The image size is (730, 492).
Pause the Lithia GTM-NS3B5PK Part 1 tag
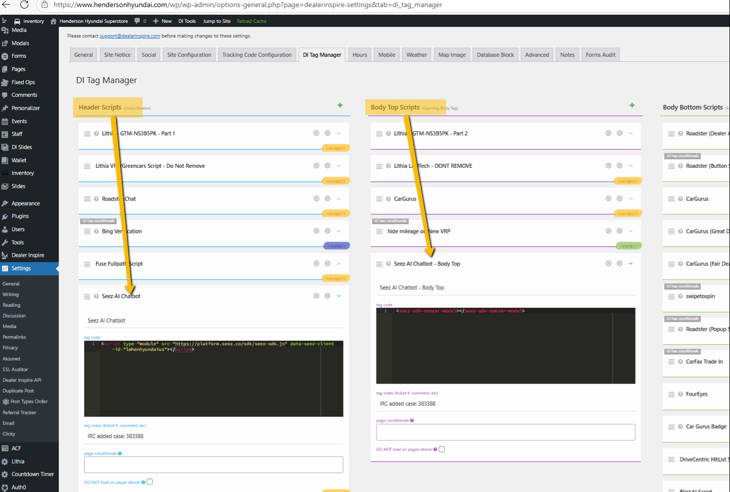(328, 133)
